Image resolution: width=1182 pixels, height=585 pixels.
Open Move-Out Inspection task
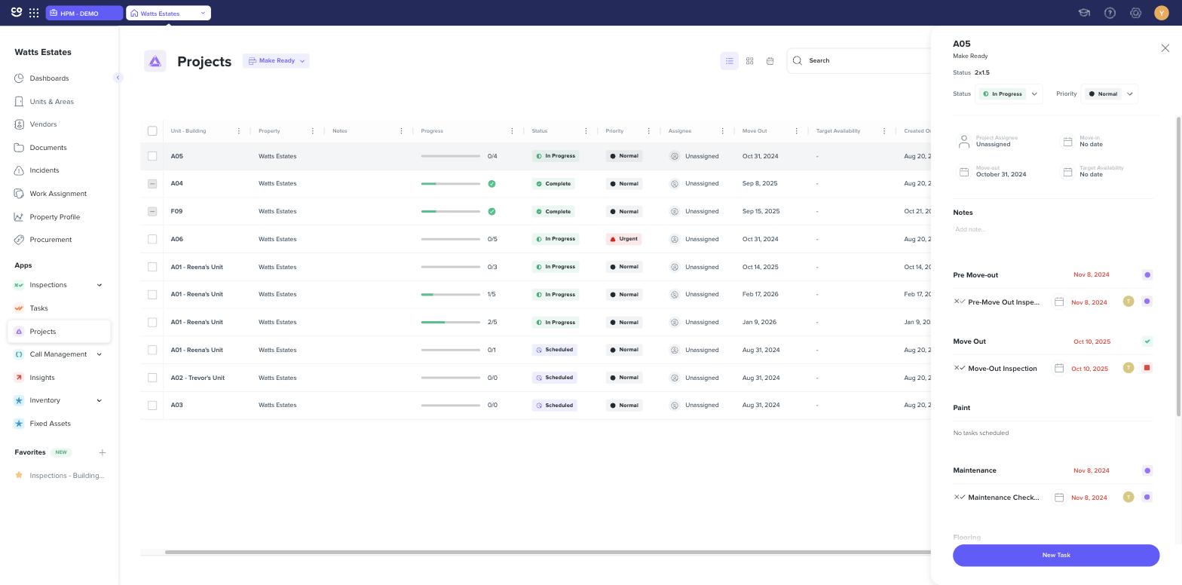point(1003,369)
